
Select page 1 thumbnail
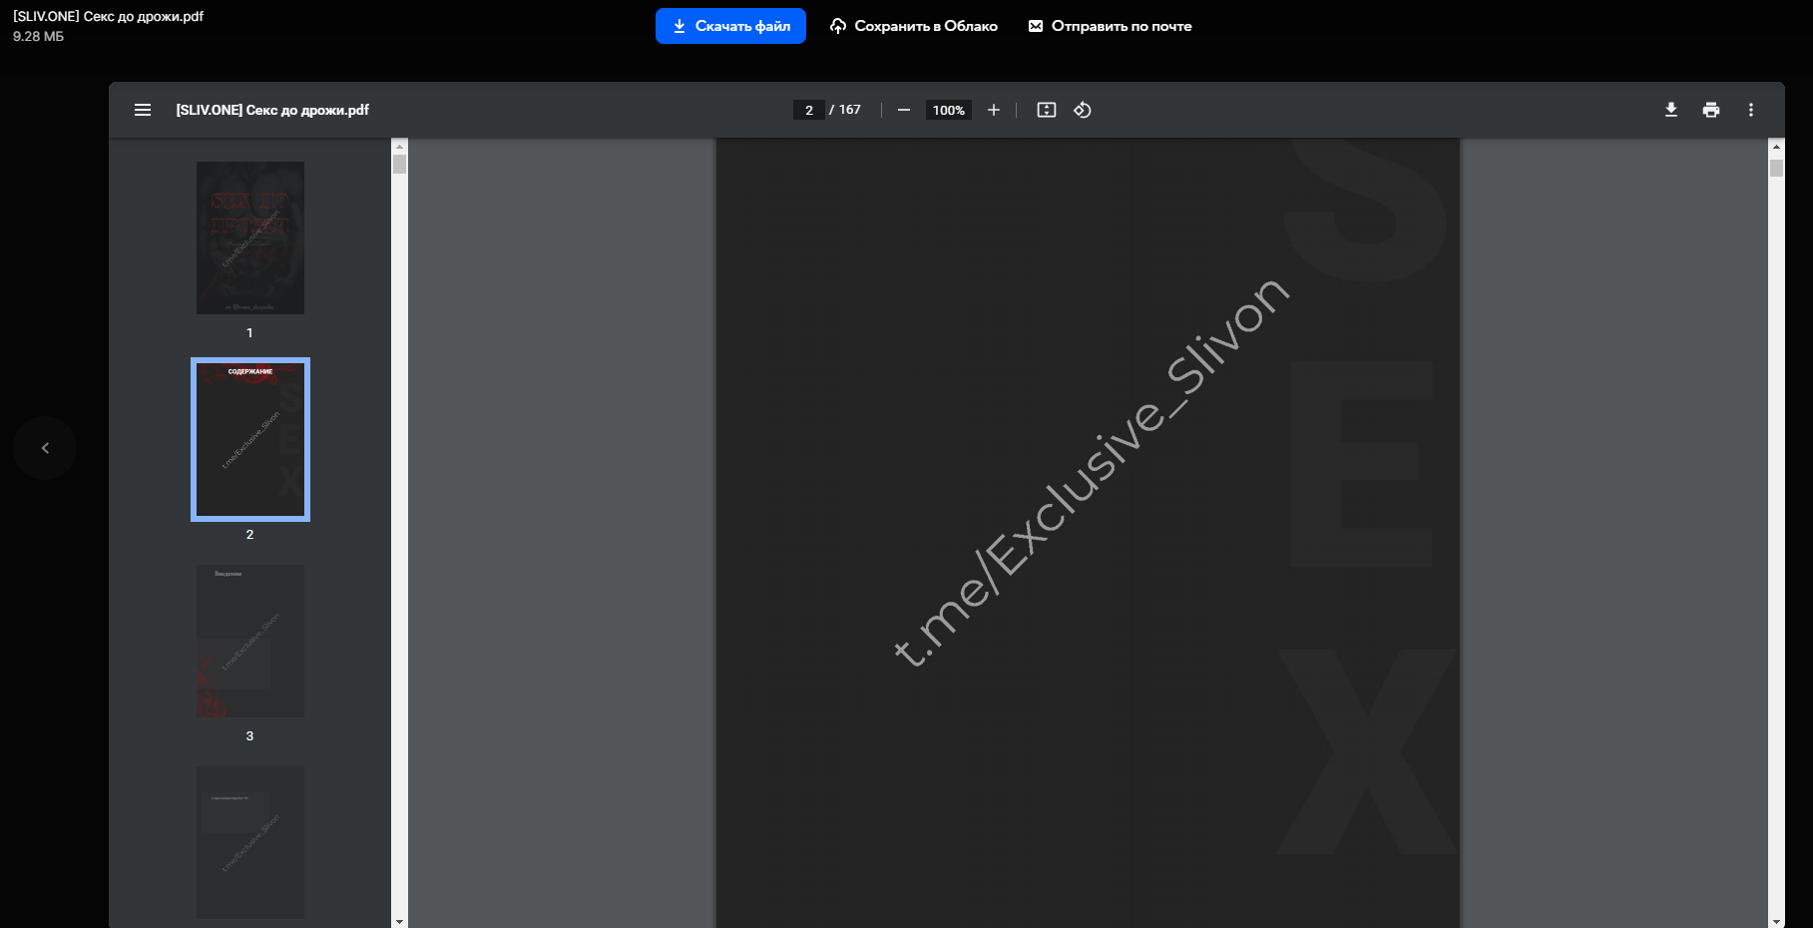250,237
